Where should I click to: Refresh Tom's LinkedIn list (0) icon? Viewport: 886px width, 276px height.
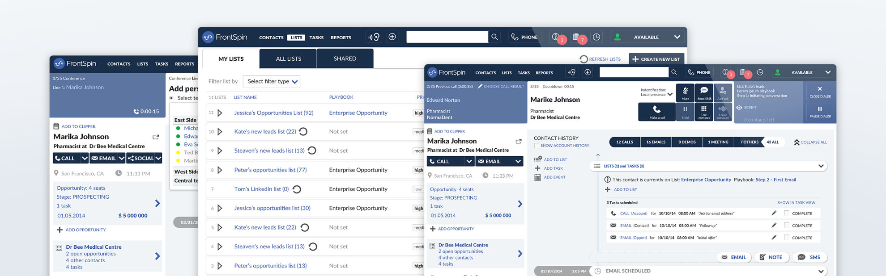[297, 189]
